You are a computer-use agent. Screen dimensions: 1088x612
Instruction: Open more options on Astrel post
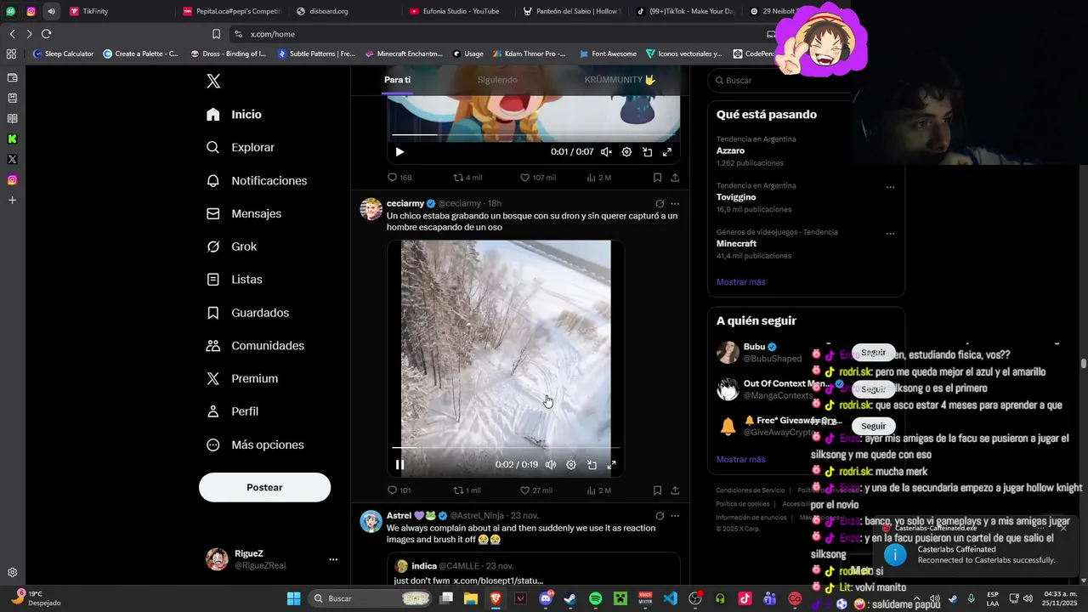click(x=675, y=516)
